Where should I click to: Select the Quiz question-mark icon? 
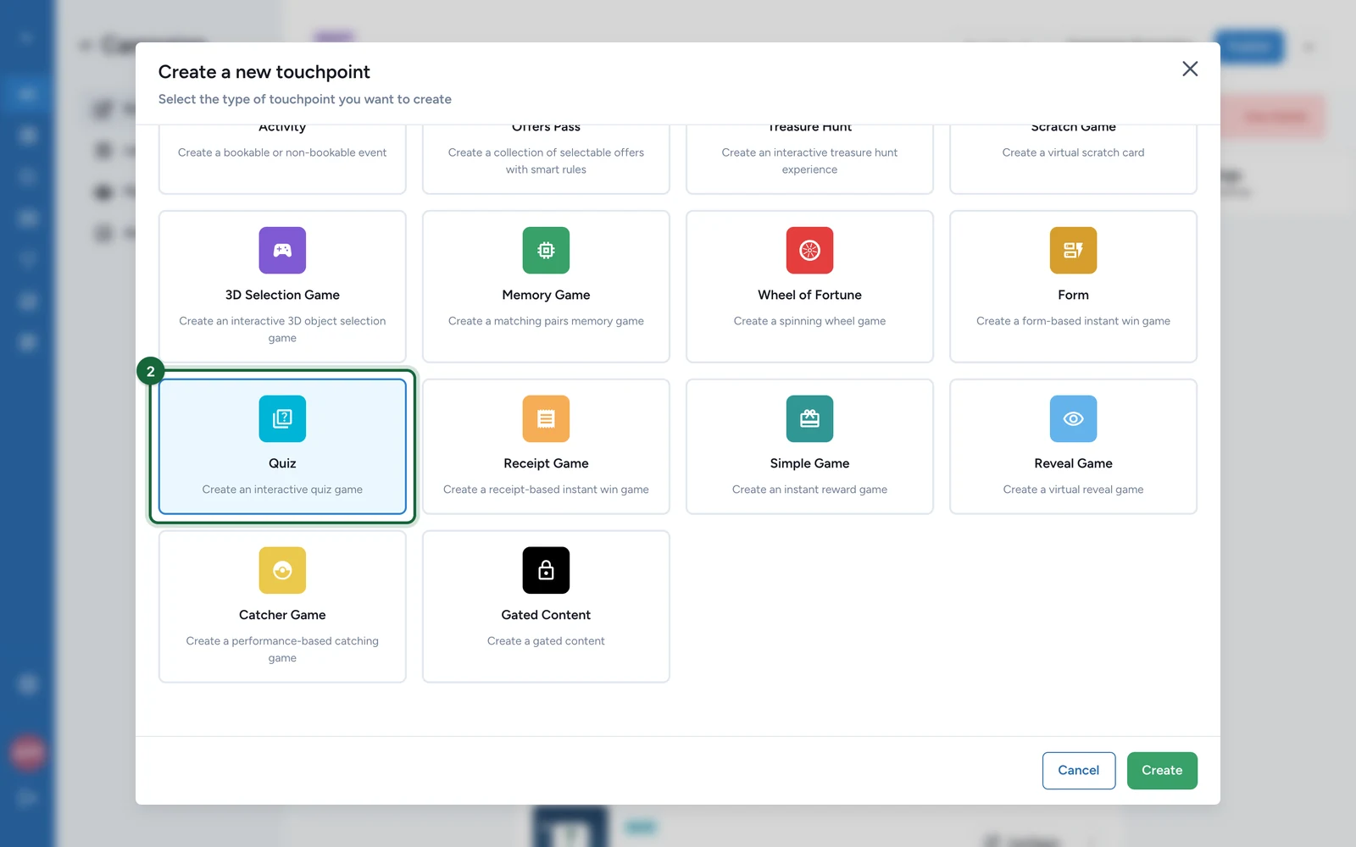click(282, 418)
